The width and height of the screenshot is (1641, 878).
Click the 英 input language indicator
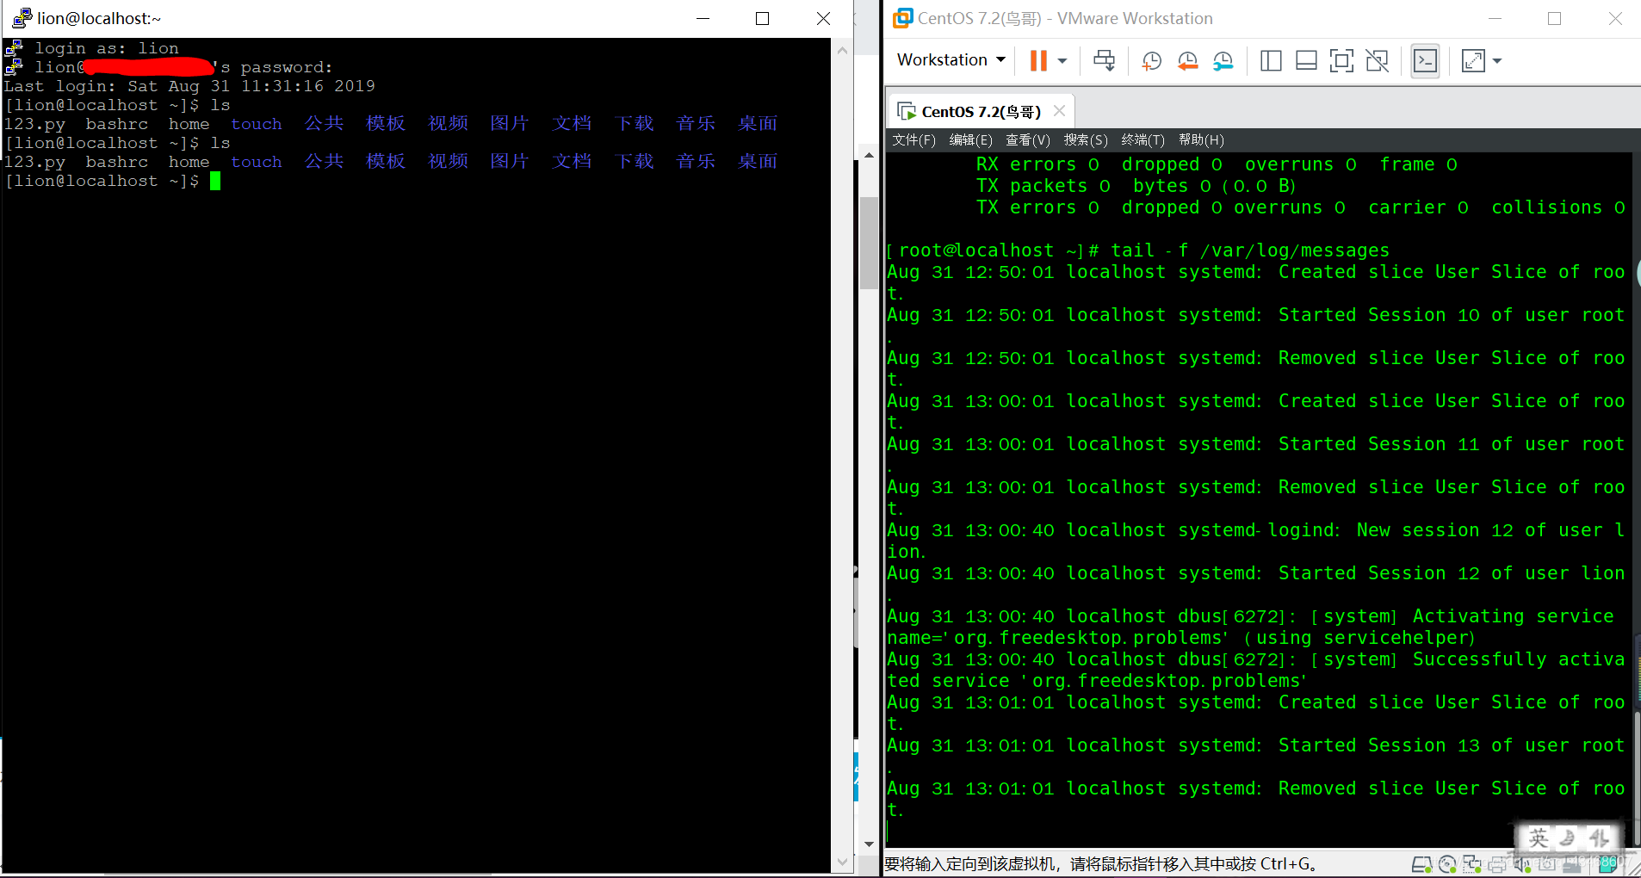point(1539,838)
